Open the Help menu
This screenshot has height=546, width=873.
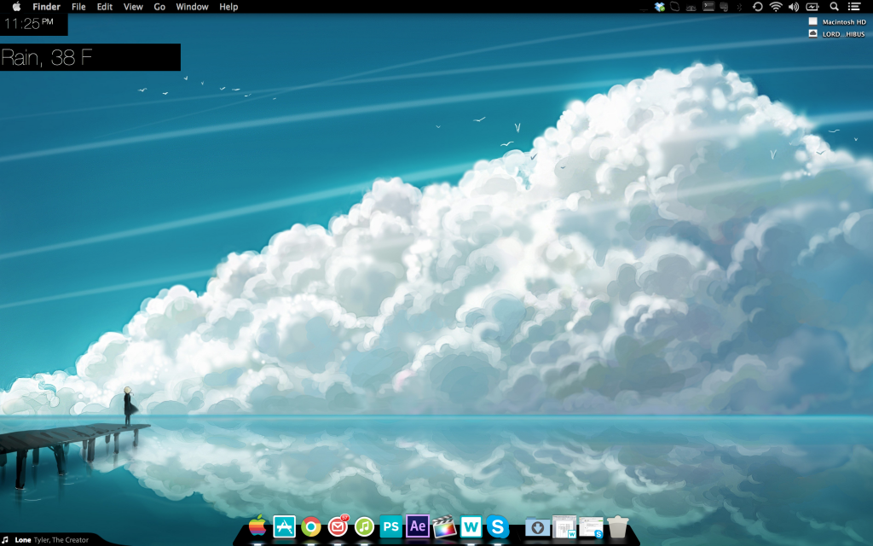coord(228,7)
